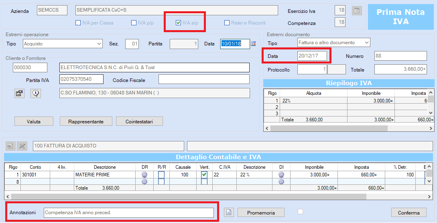Open DI gear icon in row 8

click(281, 182)
